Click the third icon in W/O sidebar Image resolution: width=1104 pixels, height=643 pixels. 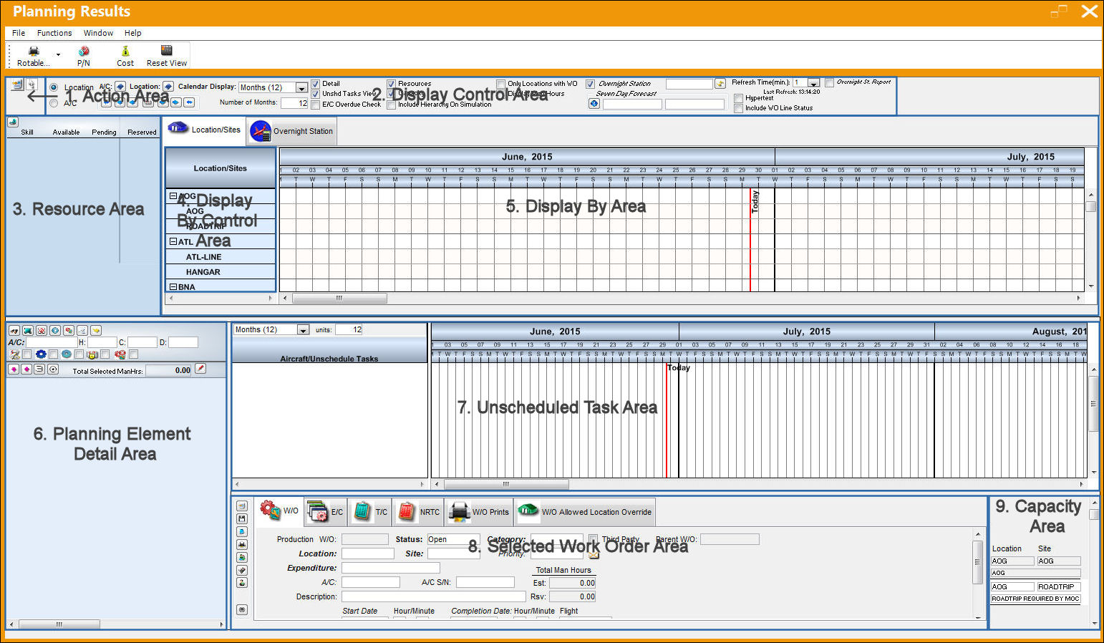(x=242, y=531)
